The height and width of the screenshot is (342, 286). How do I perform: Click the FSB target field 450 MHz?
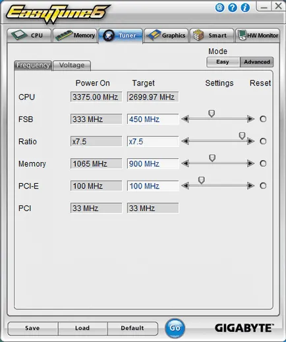pyautogui.click(x=153, y=119)
